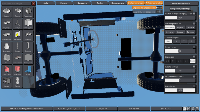Viewport: 200px width, 112px height.
Task: Expand options for Режим просмотра
Action: click(194, 23)
